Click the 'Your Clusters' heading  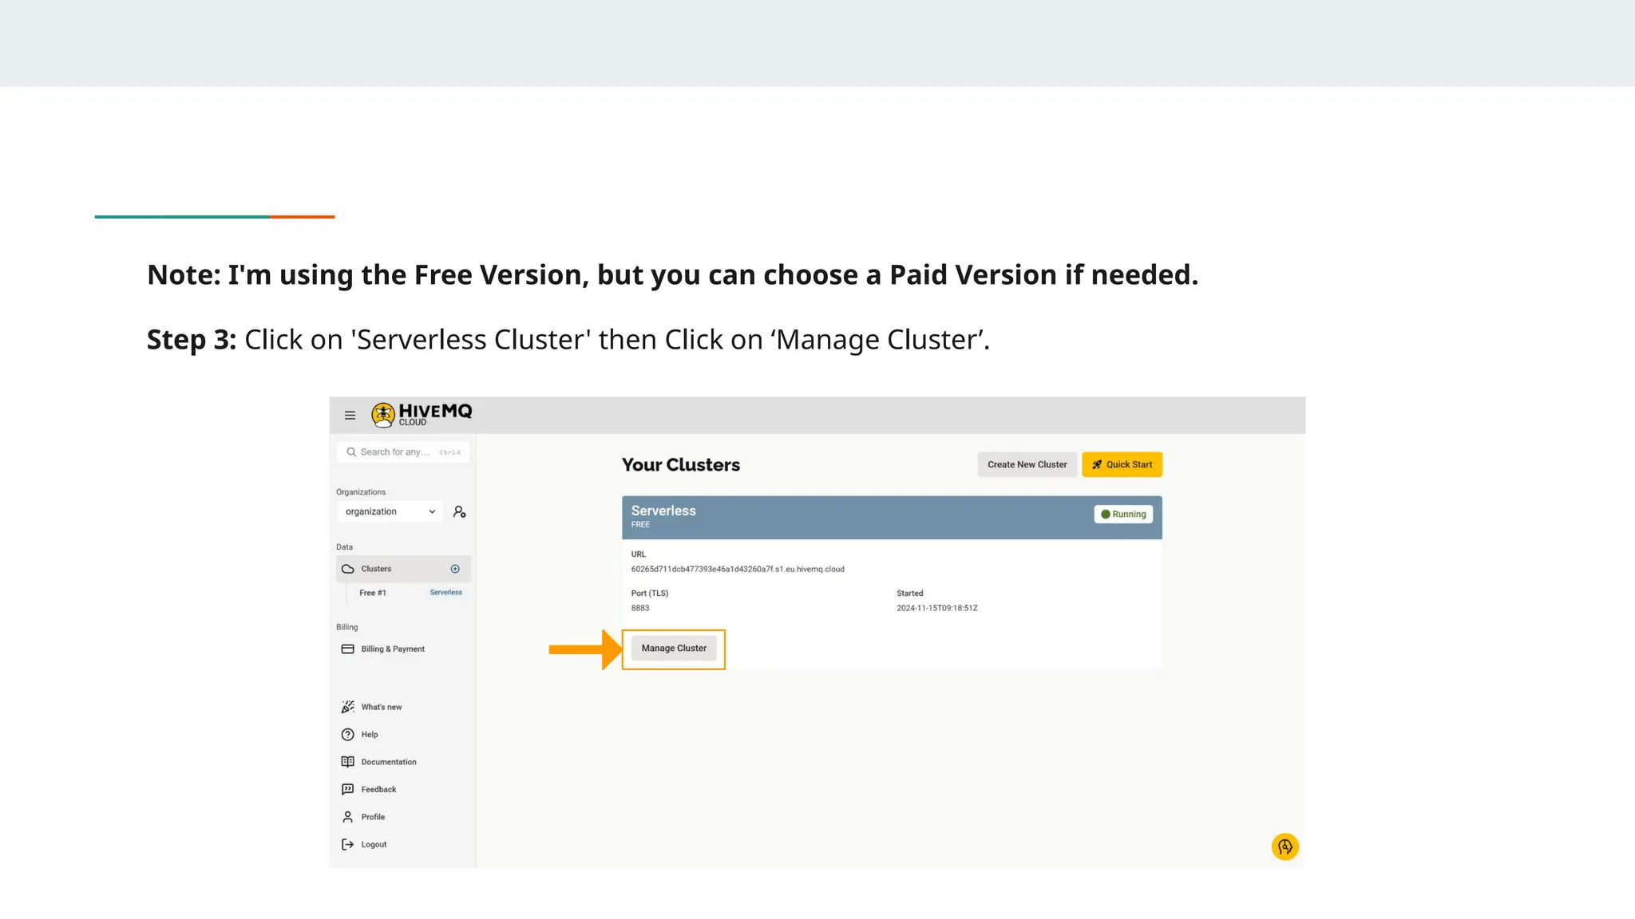click(x=681, y=465)
